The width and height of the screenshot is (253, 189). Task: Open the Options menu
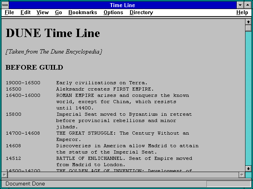[113, 13]
